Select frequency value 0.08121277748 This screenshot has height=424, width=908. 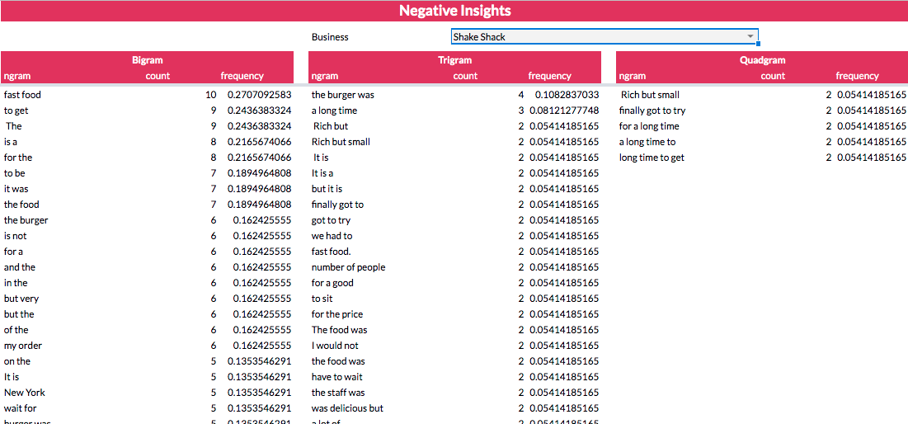[564, 111]
